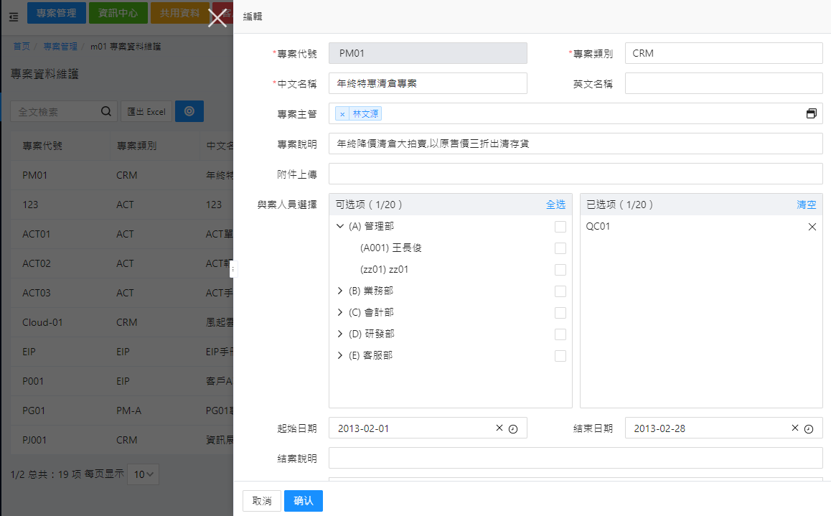Click the sidebar collapse menu icon
831x516 pixels.
click(x=13, y=17)
